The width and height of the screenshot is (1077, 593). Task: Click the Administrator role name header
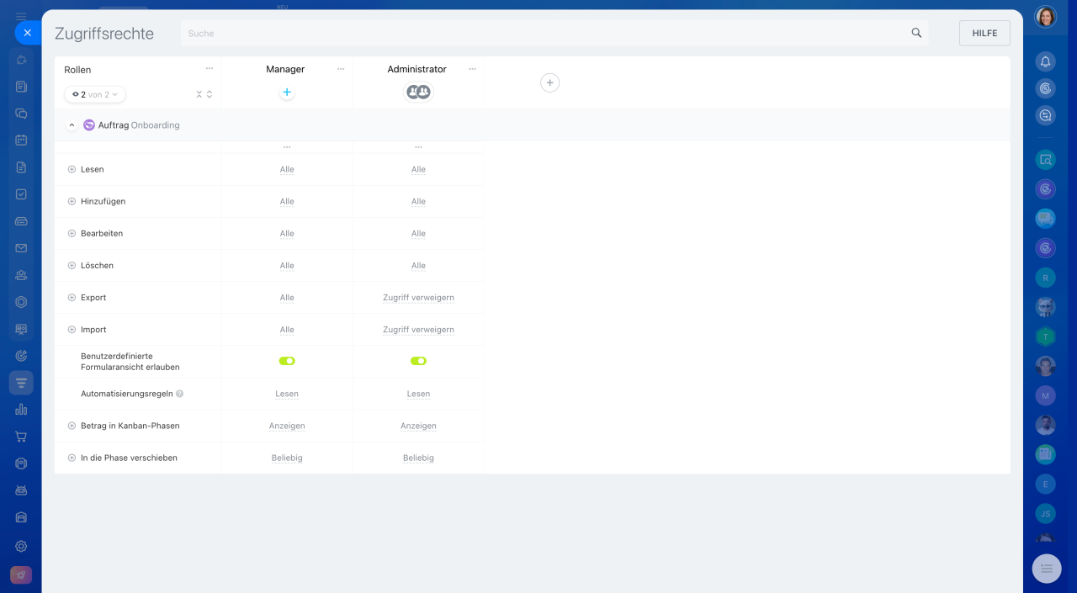coord(416,69)
